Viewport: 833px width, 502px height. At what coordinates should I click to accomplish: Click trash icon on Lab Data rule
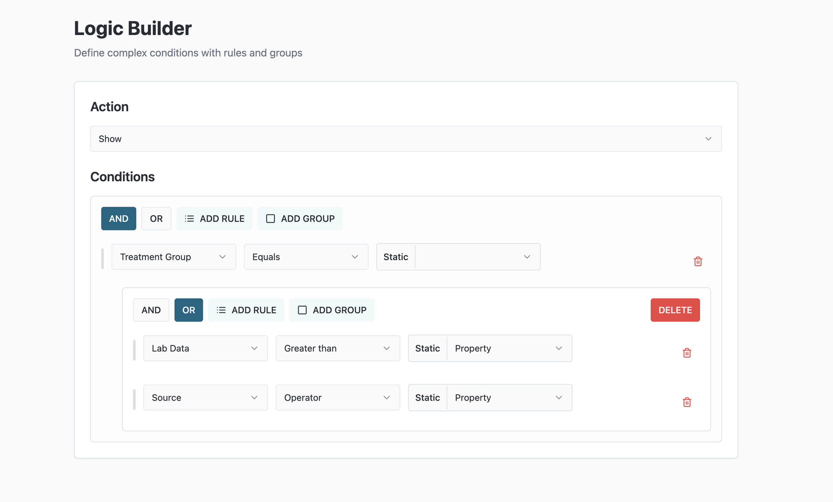pyautogui.click(x=687, y=352)
